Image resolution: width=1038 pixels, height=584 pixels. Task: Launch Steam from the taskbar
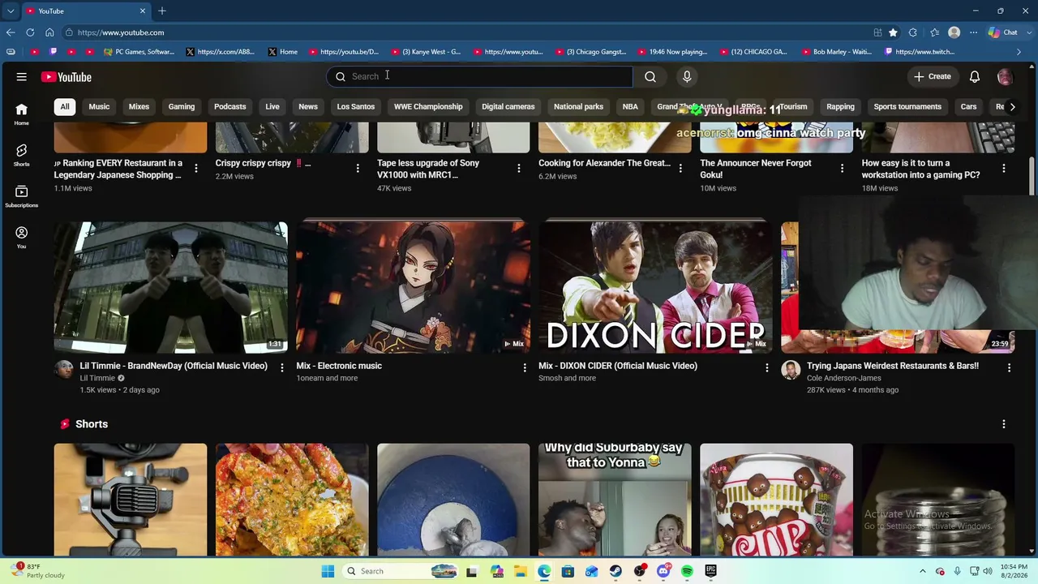point(616,571)
